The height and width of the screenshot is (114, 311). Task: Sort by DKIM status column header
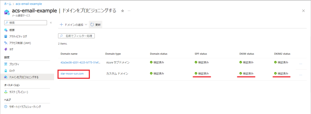247,54
